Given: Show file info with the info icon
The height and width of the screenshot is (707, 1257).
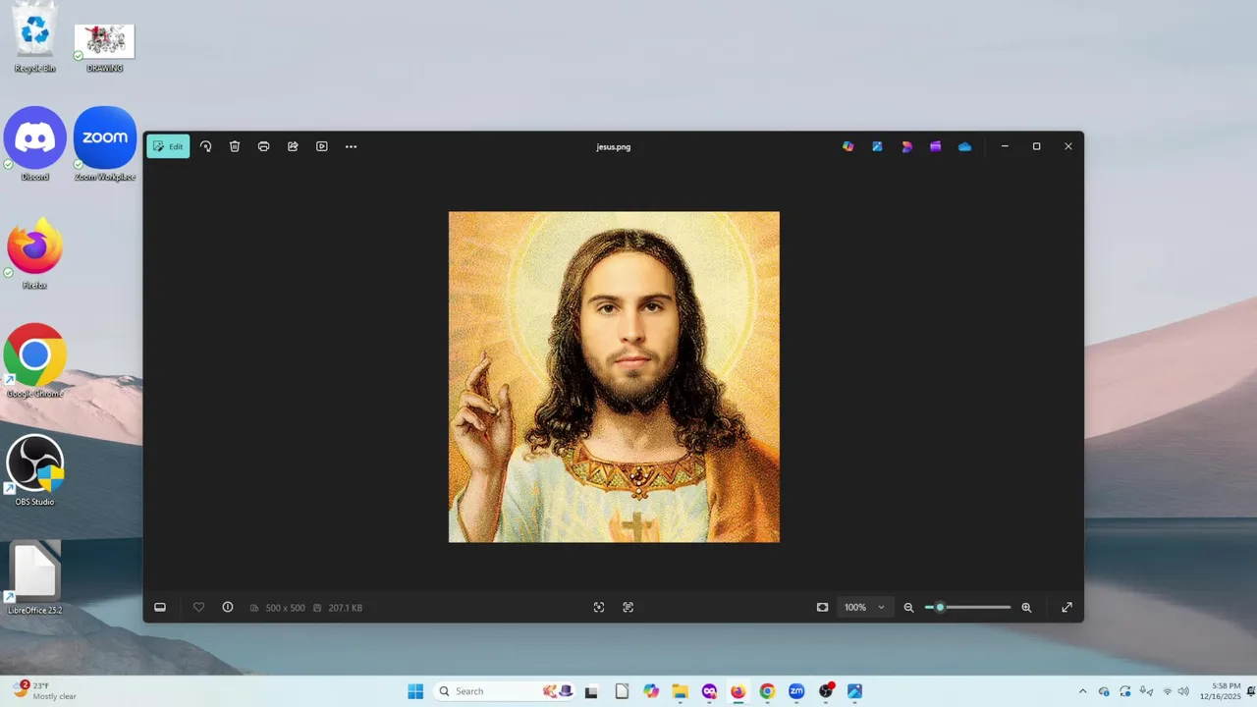Looking at the screenshot, I should pos(228,608).
